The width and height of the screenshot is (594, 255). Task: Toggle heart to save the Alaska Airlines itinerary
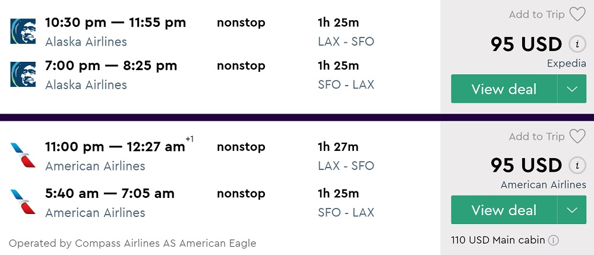pyautogui.click(x=577, y=14)
